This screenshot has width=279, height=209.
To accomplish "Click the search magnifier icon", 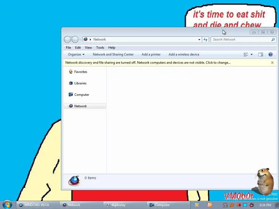I will pyautogui.click(x=273, y=39).
